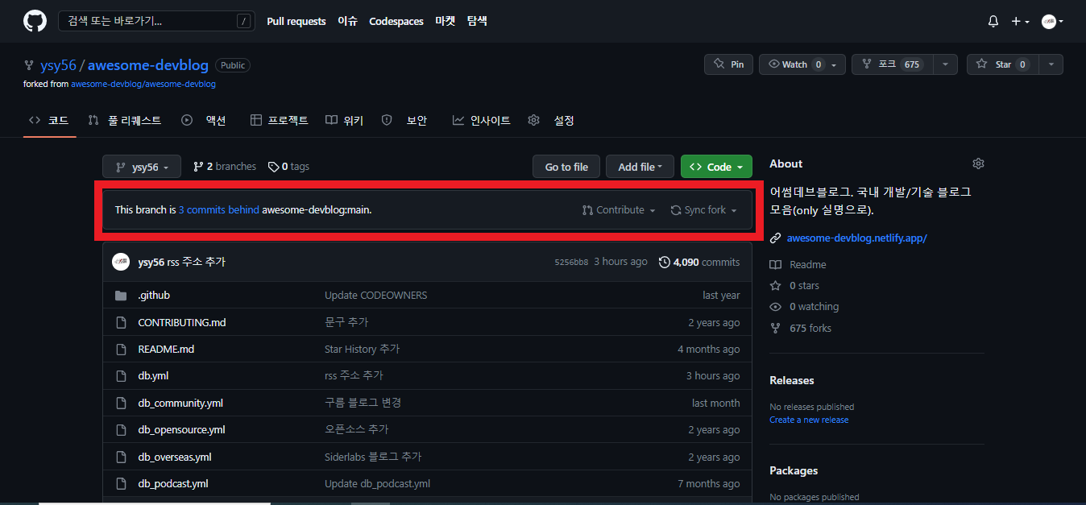The image size is (1086, 505).
Task: Open README.md file
Action: 166,349
